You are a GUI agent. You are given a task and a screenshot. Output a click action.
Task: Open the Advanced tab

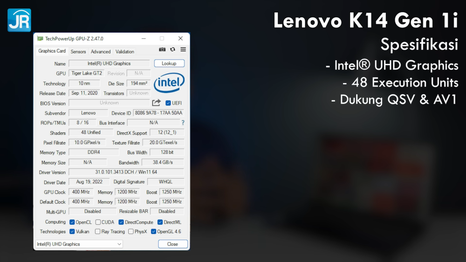(x=101, y=51)
